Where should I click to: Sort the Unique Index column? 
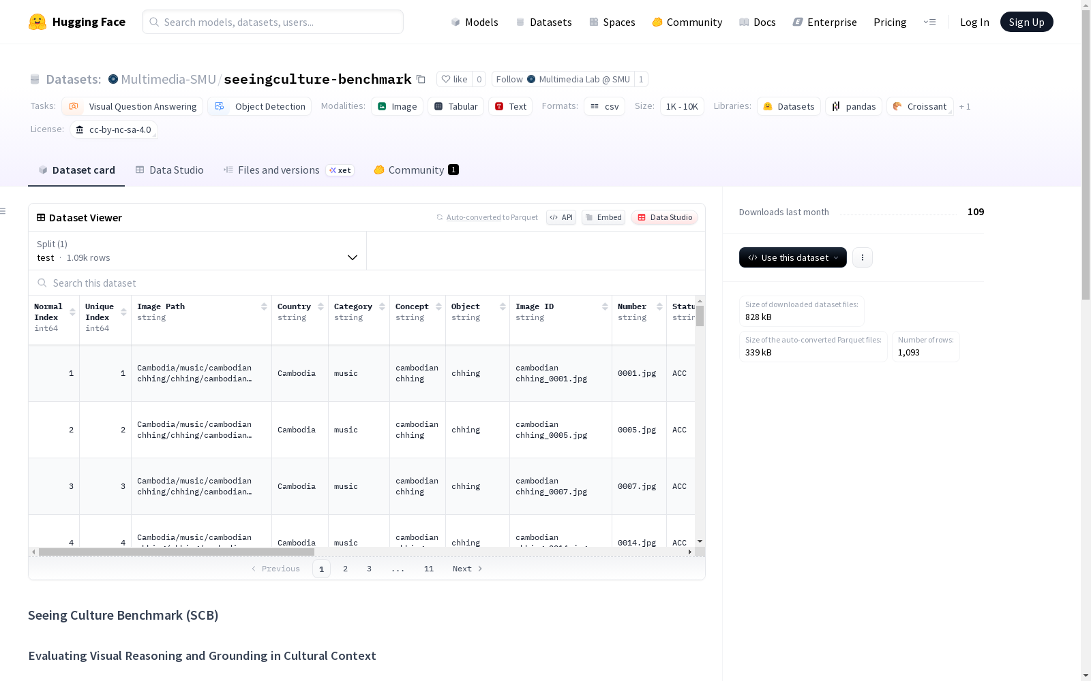pyautogui.click(x=123, y=312)
